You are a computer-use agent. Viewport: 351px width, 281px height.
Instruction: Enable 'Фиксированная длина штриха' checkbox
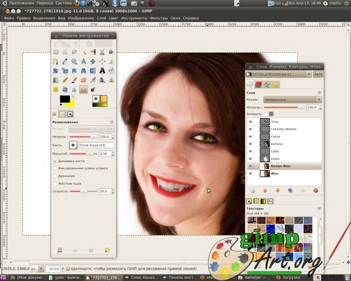point(55,168)
